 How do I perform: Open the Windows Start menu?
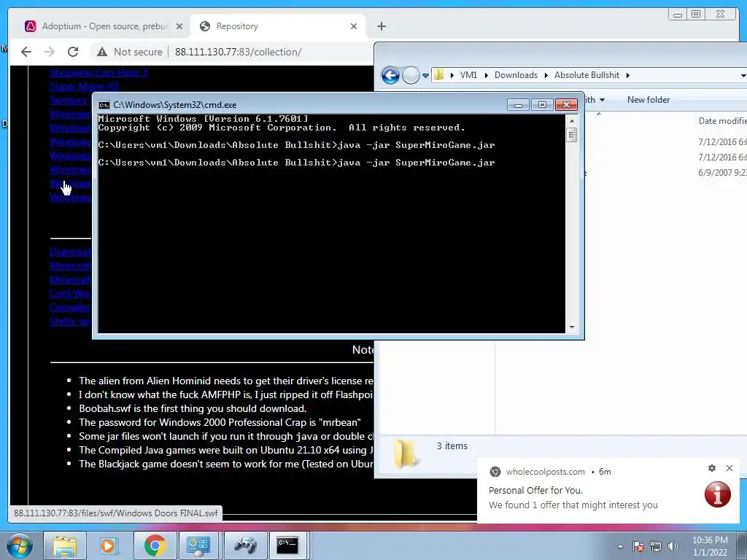(20, 545)
